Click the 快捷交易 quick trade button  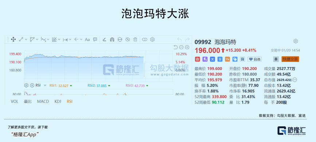coord(290,59)
